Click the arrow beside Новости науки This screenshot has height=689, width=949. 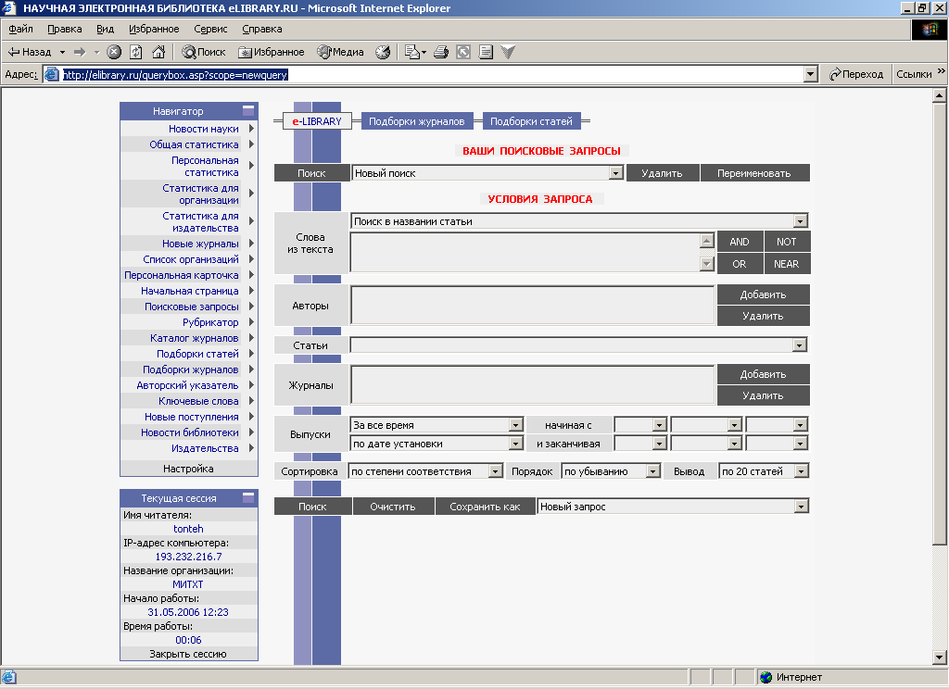(x=251, y=128)
